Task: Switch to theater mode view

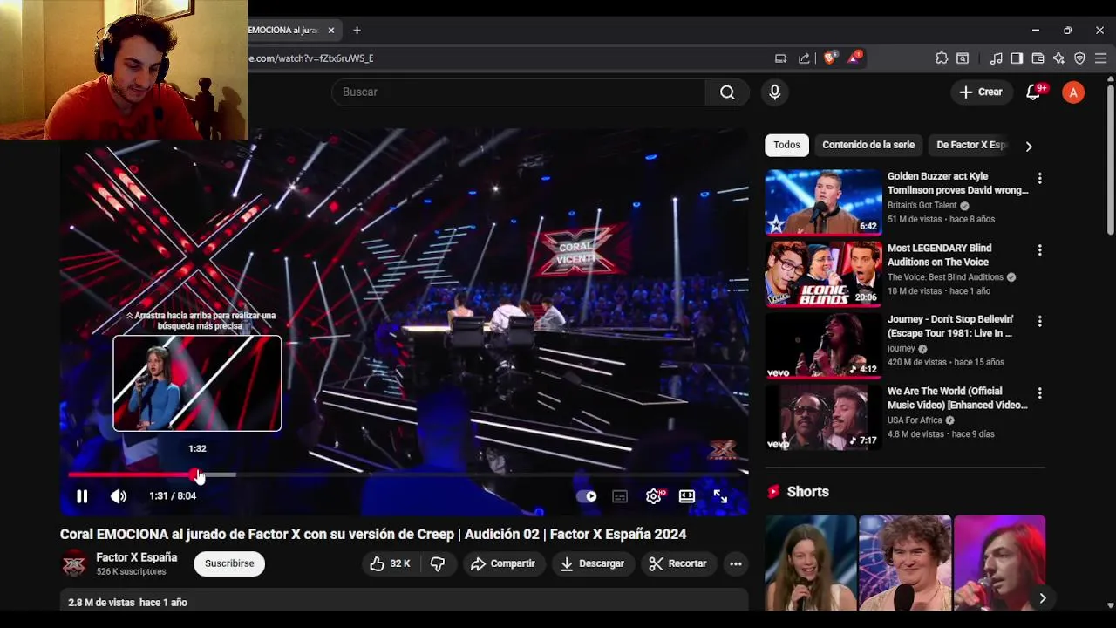Action: tap(687, 496)
